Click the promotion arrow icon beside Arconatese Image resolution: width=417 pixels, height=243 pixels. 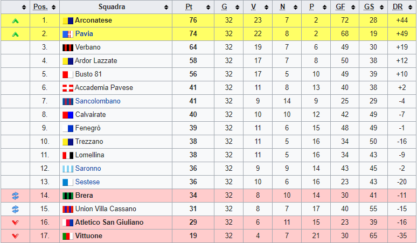[x=16, y=20]
